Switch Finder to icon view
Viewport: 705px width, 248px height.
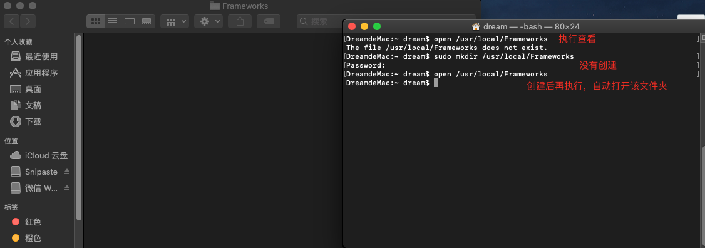coord(95,21)
